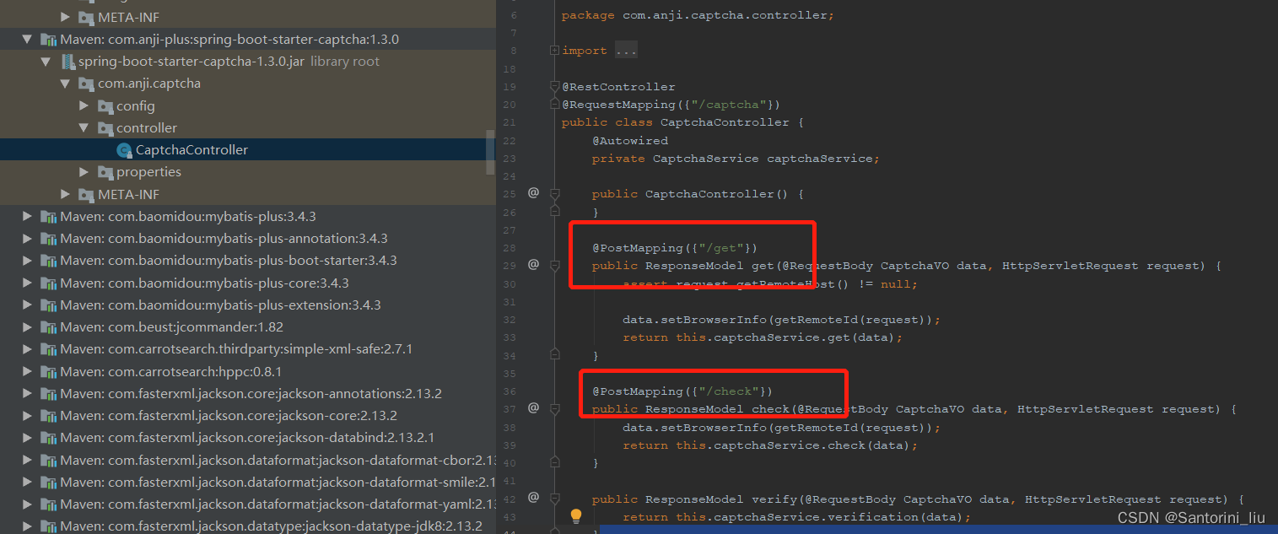Collapse the get method using its gutter fold arrow
1278x534 pixels.
tap(554, 265)
